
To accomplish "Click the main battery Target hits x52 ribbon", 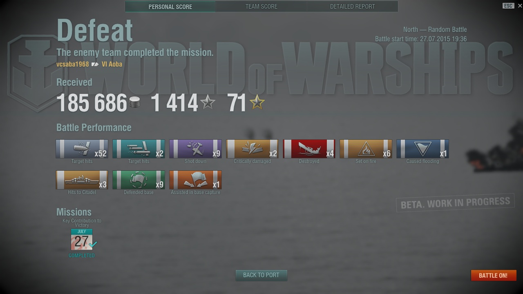I will tap(82, 149).
